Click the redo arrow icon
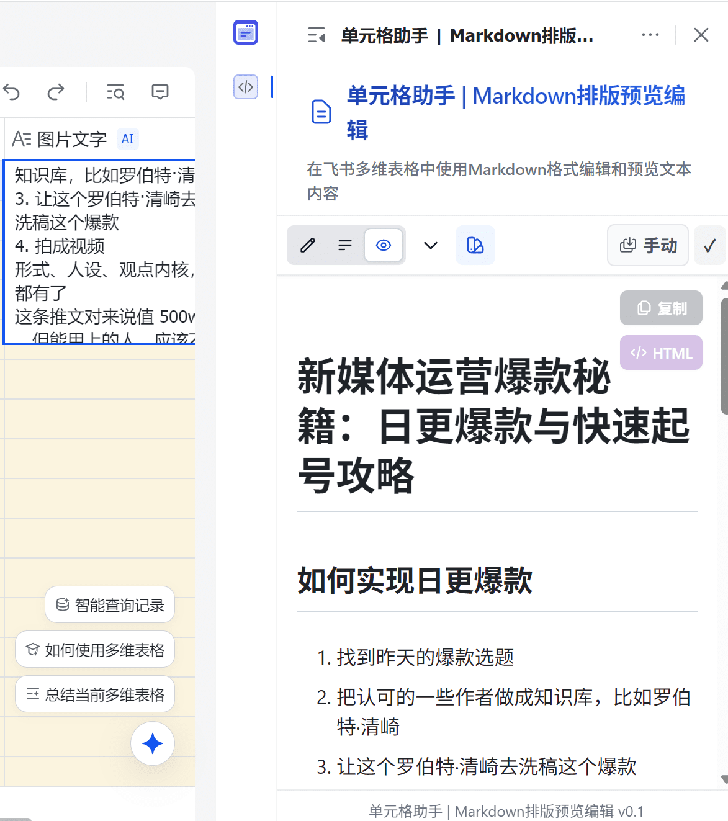This screenshot has height=821, width=728. tap(56, 92)
